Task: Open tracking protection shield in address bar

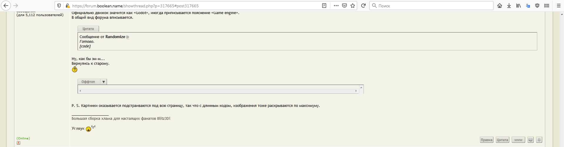Action: 59,6
